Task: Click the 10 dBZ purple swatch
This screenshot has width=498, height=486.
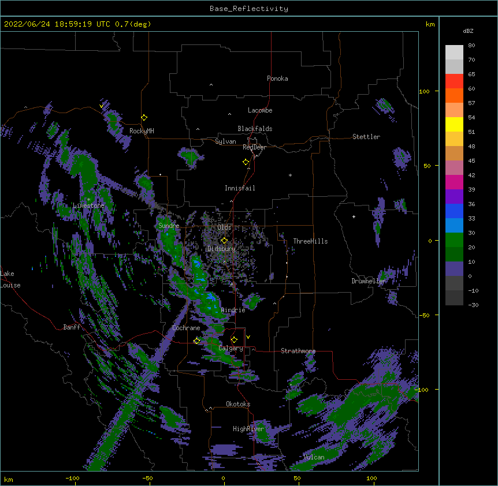Action: pos(454,269)
